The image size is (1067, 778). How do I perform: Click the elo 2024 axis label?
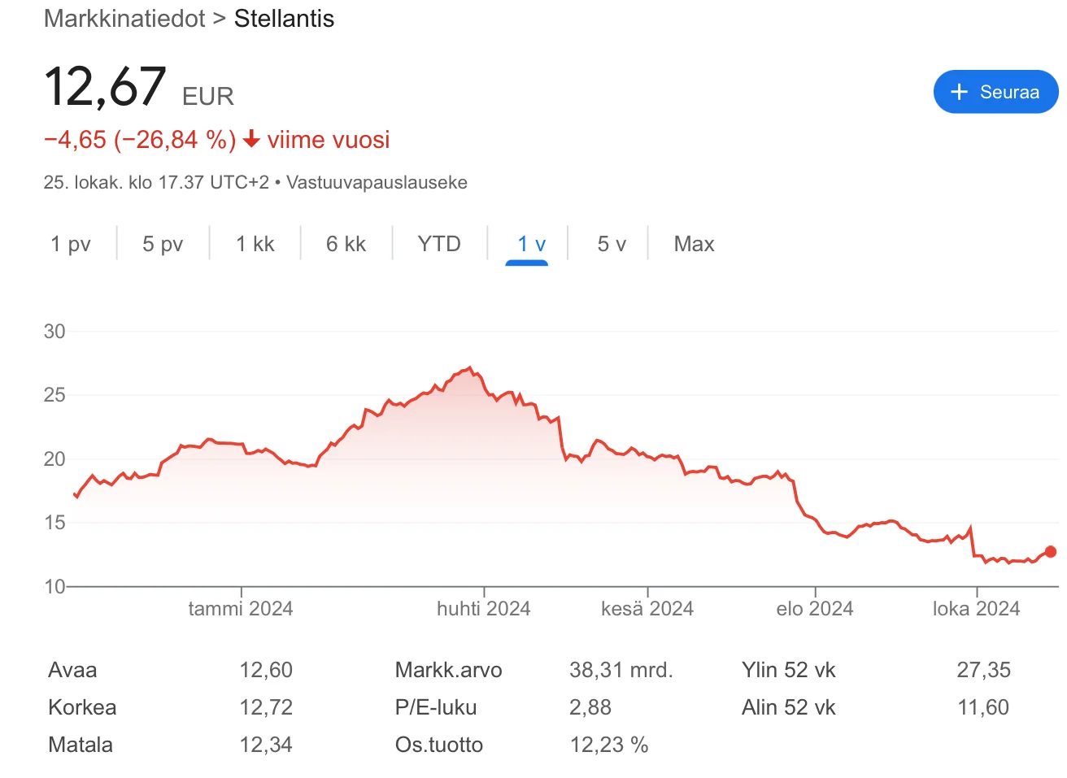814,609
